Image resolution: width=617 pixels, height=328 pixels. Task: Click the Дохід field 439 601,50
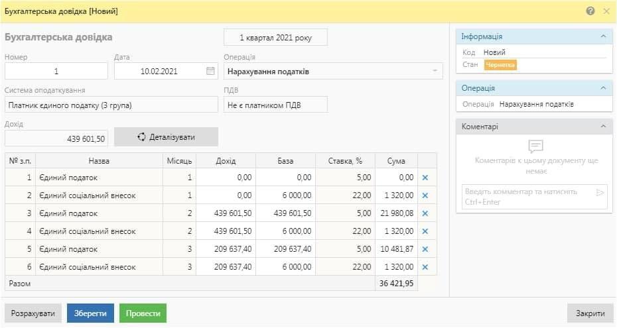coord(56,138)
